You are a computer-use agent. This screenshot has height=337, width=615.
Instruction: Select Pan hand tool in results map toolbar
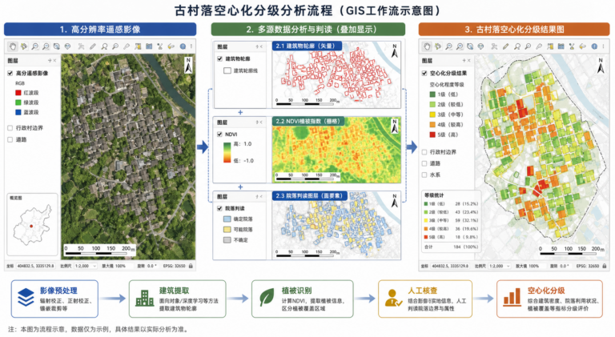pos(427,46)
